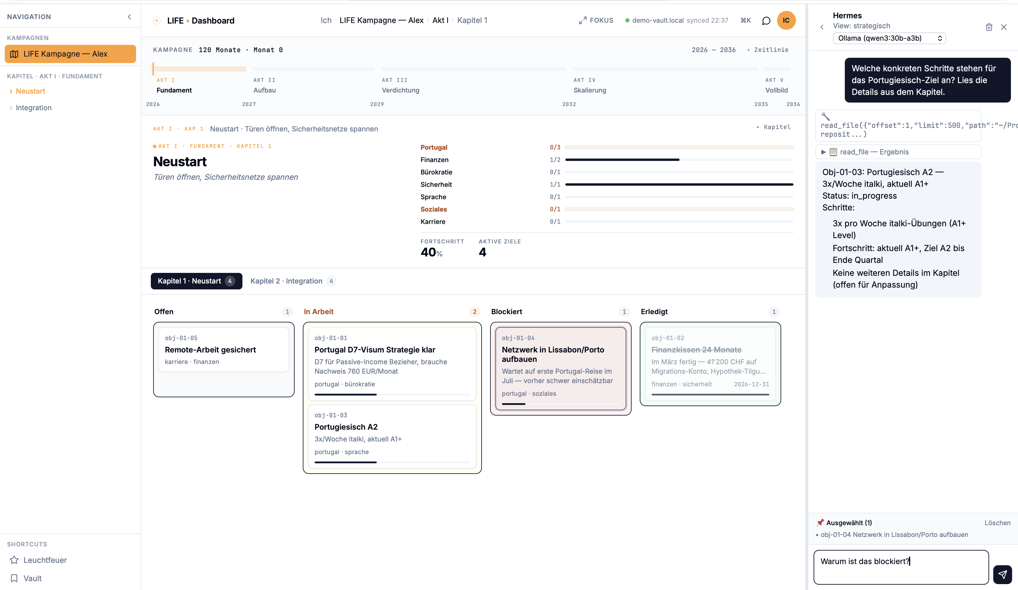The image size is (1018, 590).
Task: Switch to the Kapitel 2 · Integration tab
Action: pos(292,281)
